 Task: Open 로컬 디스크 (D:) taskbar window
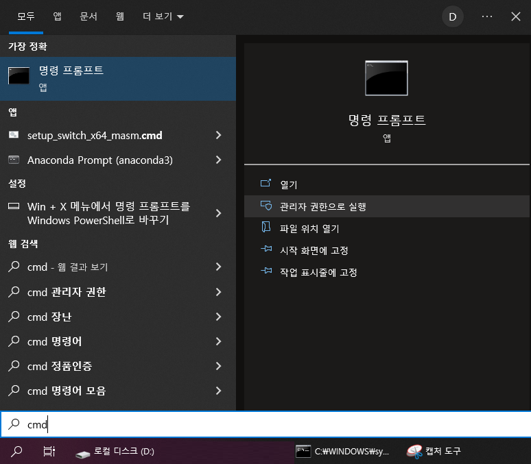(115, 452)
